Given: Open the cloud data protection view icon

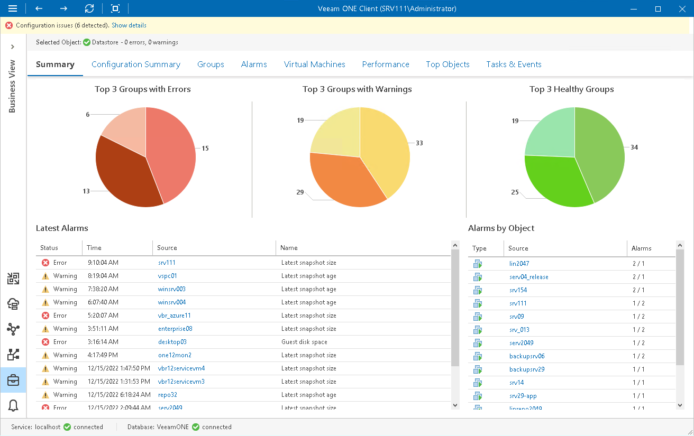Looking at the screenshot, I should [13, 304].
